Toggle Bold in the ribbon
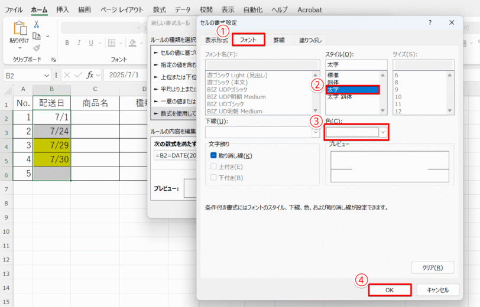Viewport: 480px width, 307px height. pyautogui.click(x=67, y=43)
